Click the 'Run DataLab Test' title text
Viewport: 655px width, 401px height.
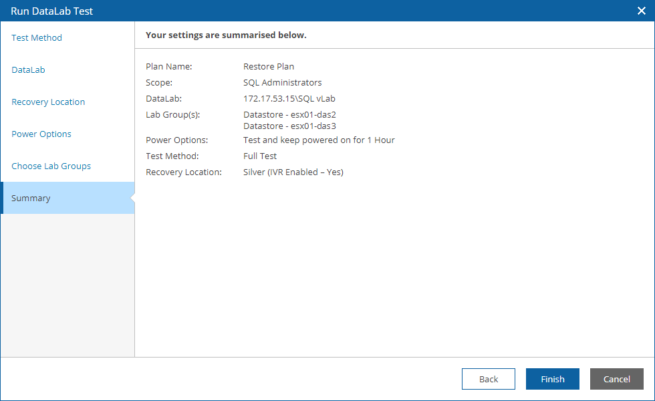(x=52, y=11)
